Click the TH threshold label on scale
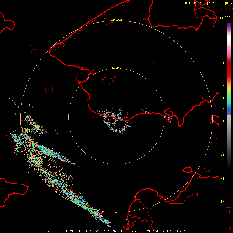 [x=222, y=202]
